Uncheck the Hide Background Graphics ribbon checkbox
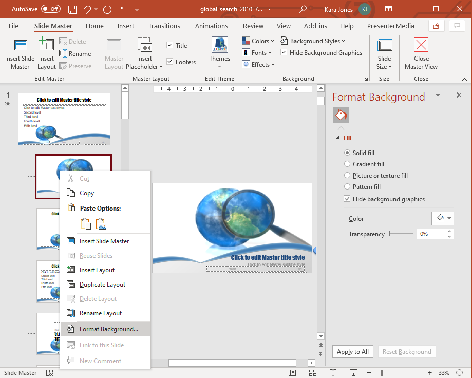The height and width of the screenshot is (378, 472). click(x=284, y=52)
